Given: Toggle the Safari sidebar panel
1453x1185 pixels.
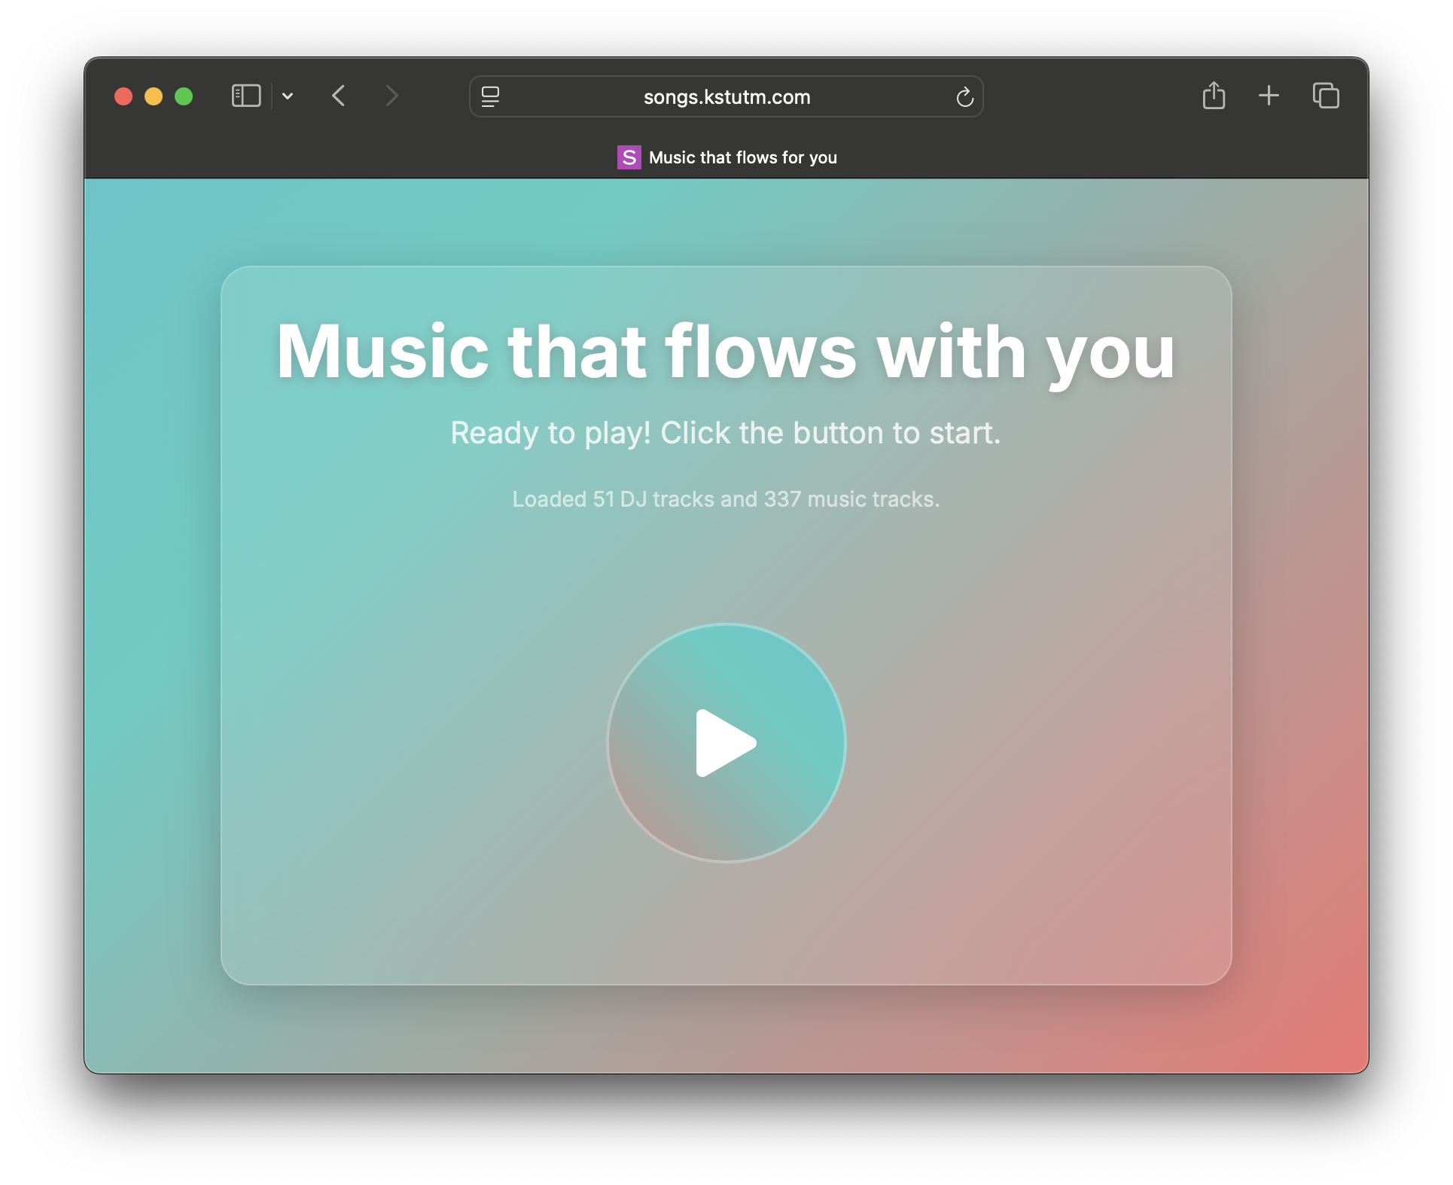Looking at the screenshot, I should click(x=246, y=96).
